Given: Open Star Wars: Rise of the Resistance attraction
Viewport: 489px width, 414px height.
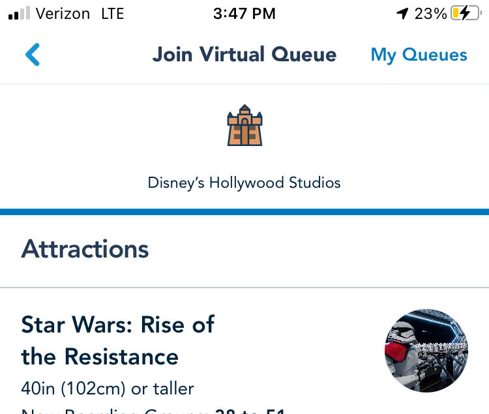Looking at the screenshot, I should click(x=118, y=325).
